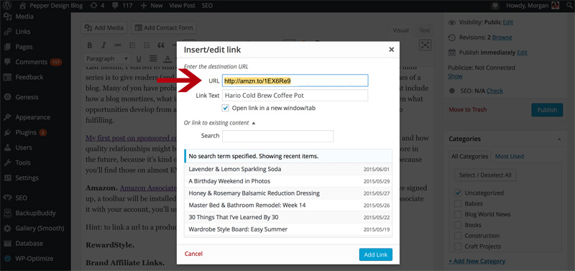Open BackupBuddy in the sidebar
The width and height of the screenshot is (575, 271).
coord(35,213)
